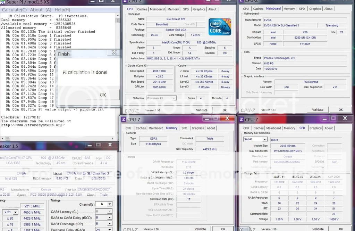Select the SPD tab in the Memory window

[184, 128]
